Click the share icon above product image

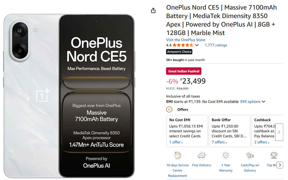[153, 10]
